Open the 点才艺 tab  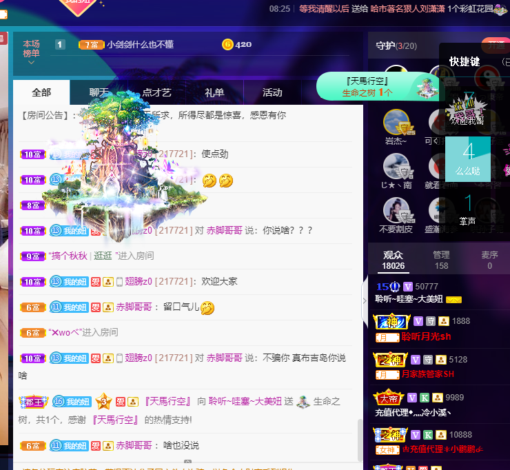(156, 92)
